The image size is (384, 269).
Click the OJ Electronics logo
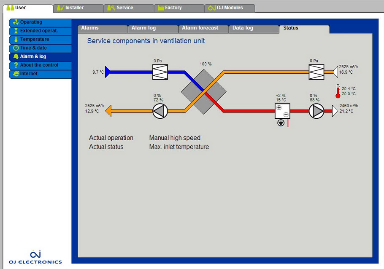(35, 257)
